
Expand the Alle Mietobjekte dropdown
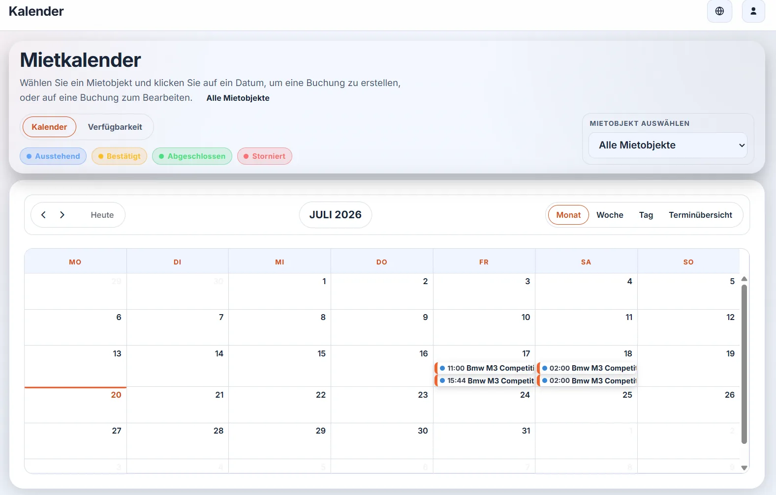point(668,145)
